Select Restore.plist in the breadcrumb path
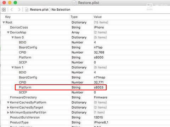 39,10
